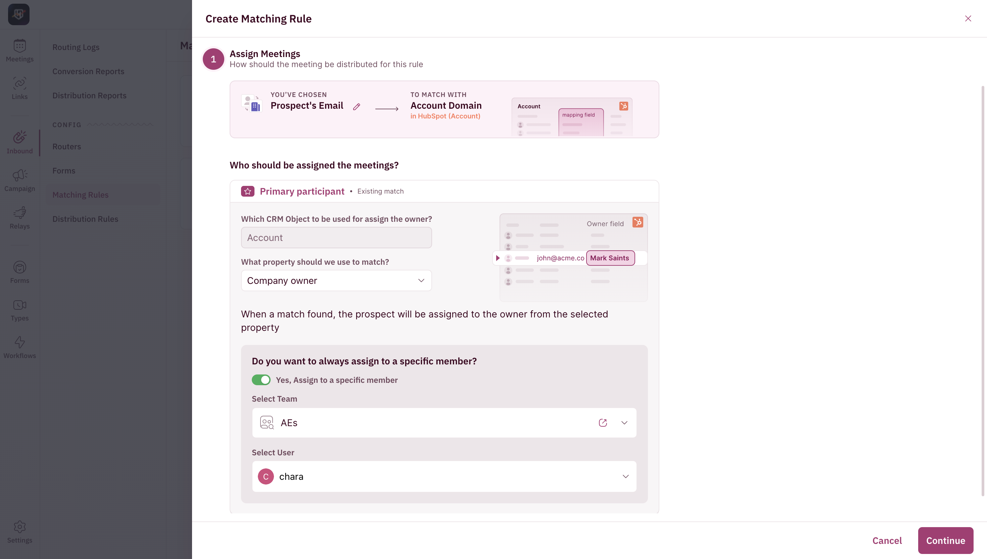
Task: Click the Continue button
Action: click(945, 541)
